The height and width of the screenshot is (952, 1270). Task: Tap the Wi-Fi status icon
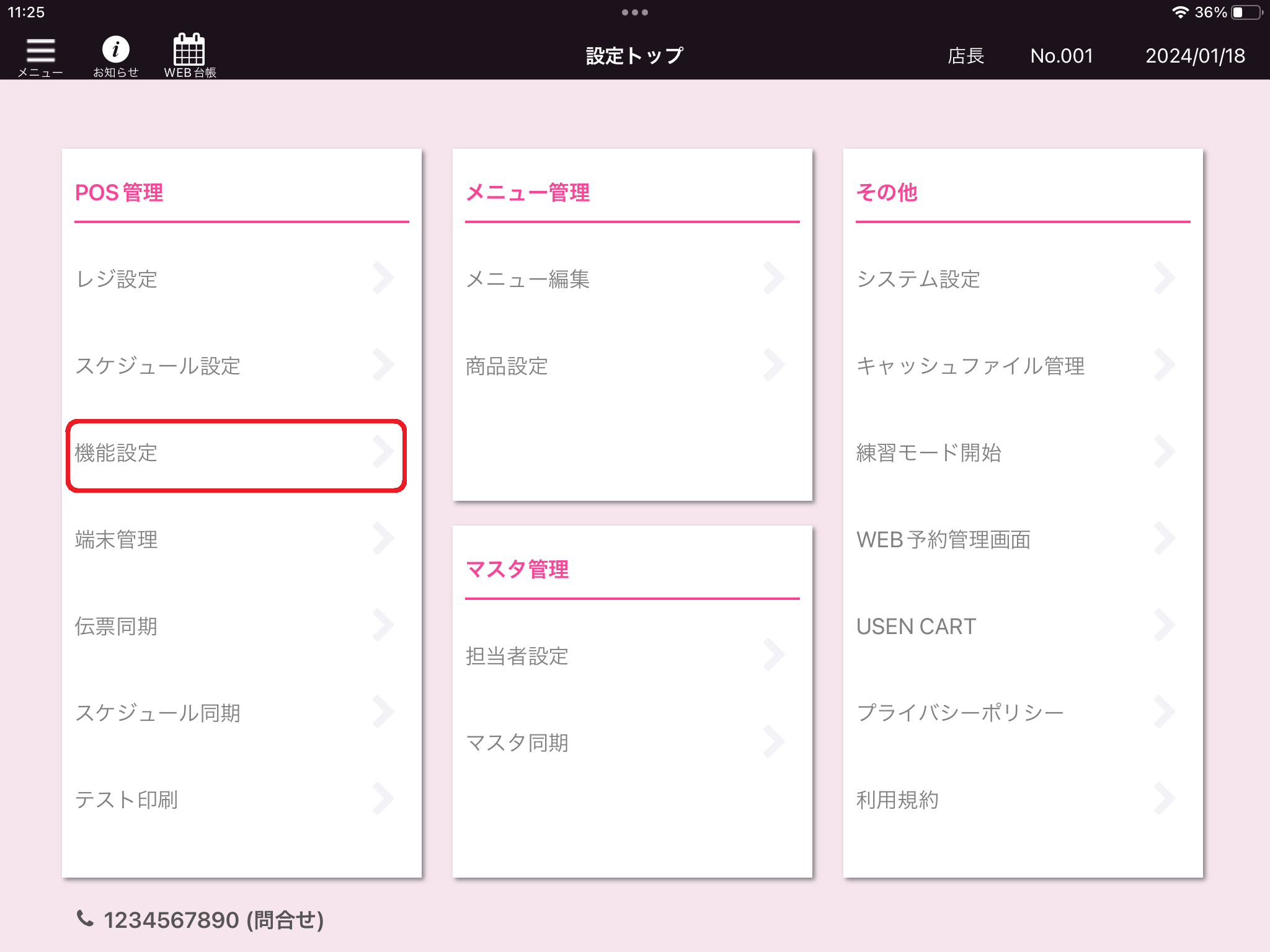(x=1180, y=12)
